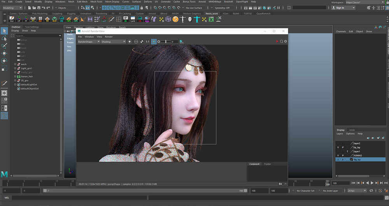Screen dimensions: 389x206
Task: Activate the Paint selection tool
Action: (x=4, y=46)
